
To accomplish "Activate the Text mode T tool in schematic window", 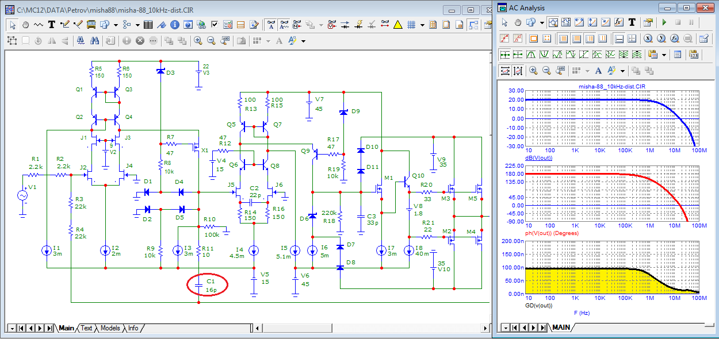I will click(x=51, y=25).
